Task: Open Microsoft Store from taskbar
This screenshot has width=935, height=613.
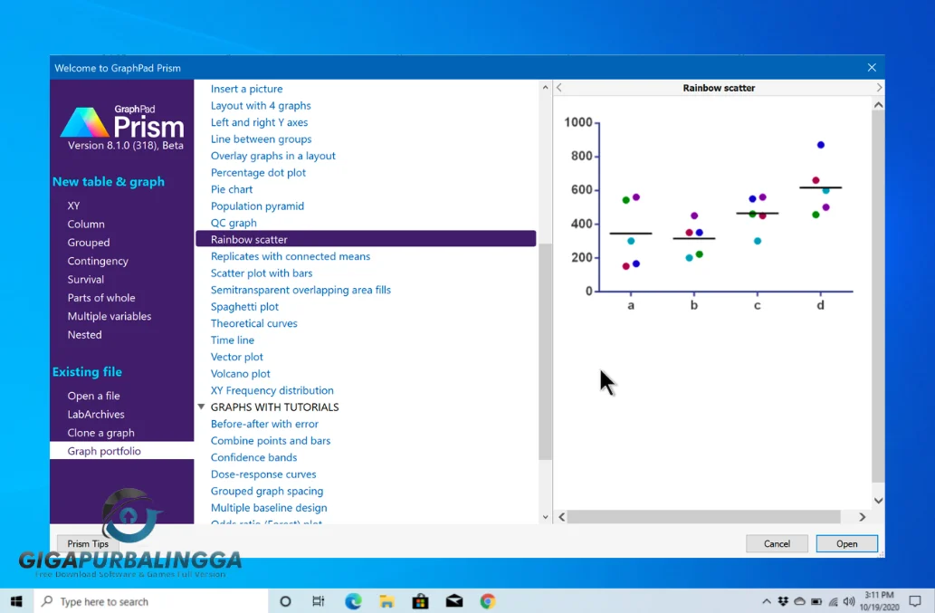Action: click(420, 601)
